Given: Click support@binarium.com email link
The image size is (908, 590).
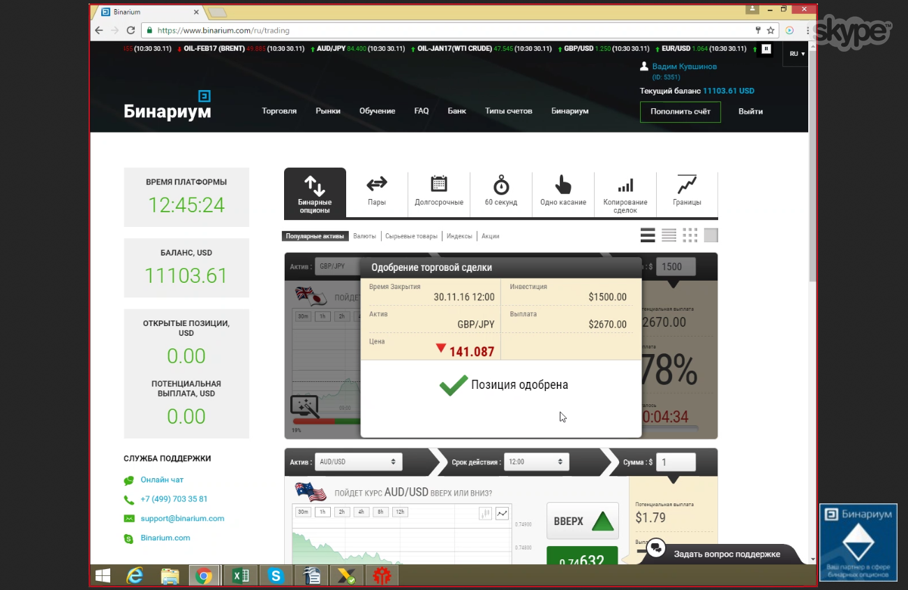Looking at the screenshot, I should (182, 519).
